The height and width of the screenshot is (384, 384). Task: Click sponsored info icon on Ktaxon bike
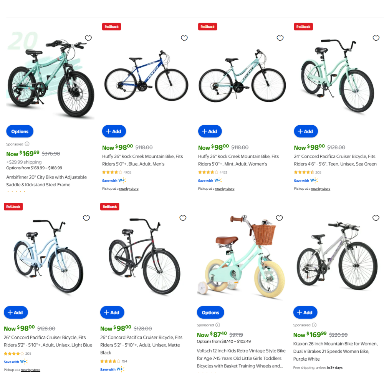[314, 325]
